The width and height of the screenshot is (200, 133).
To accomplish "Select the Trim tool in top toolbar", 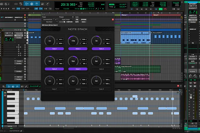I will 26,4.
